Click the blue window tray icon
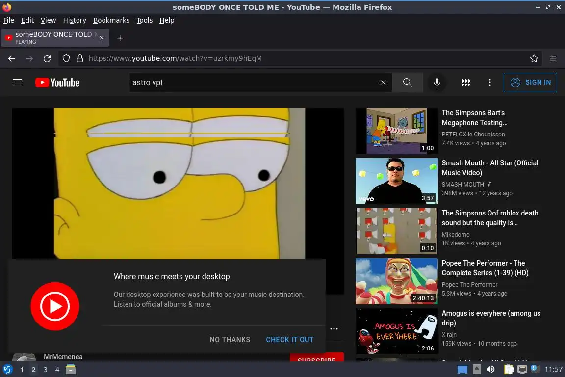565x377 pixels. (462, 370)
